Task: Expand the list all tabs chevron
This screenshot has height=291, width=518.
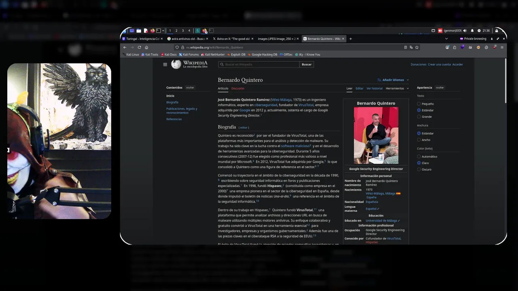Action: click(x=446, y=39)
